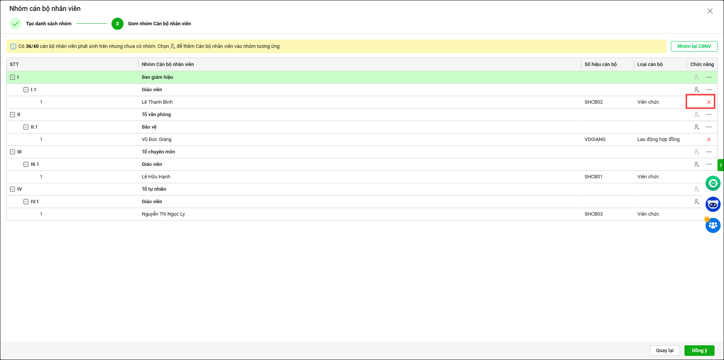Click the Quay lại button

pos(664,351)
